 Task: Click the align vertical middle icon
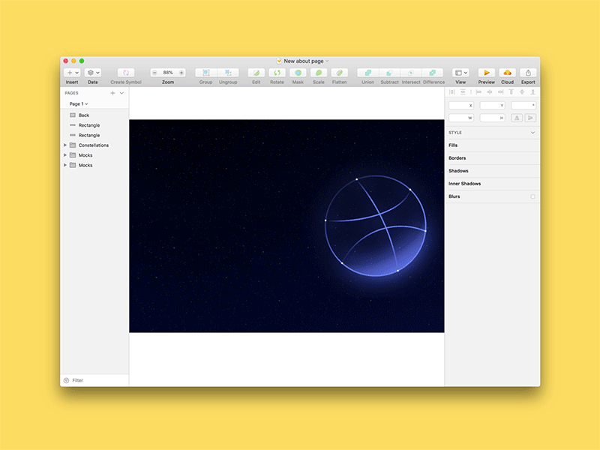click(522, 91)
